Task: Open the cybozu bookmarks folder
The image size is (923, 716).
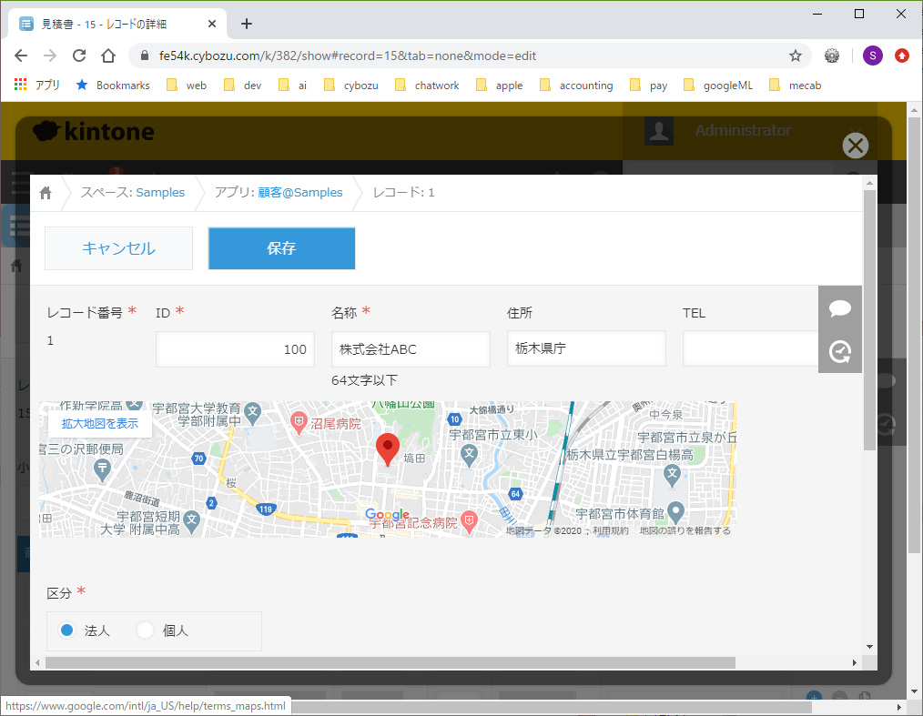Action: [x=351, y=86]
